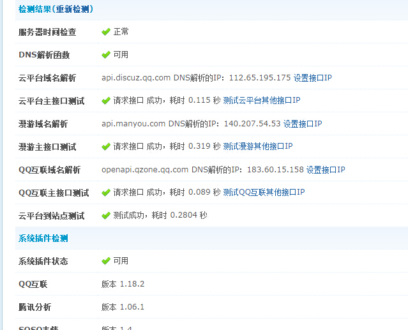Click green checkmark in DNS解析函数 row
Viewport: 408px width, 330px height.
click(106, 55)
